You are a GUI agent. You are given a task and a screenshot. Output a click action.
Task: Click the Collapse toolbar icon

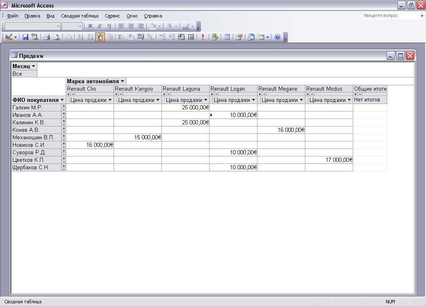(162, 37)
